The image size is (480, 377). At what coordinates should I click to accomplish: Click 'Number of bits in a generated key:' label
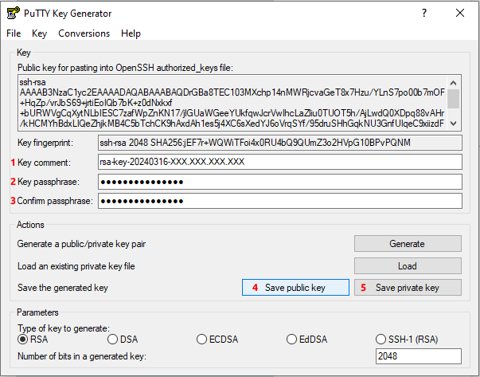(82, 356)
